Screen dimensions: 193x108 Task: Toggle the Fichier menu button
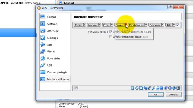click(78, 25)
